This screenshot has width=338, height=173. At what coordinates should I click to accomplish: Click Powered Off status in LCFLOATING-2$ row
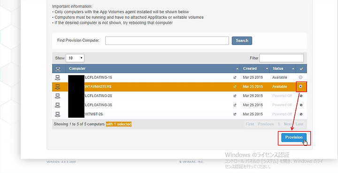(x=282, y=96)
